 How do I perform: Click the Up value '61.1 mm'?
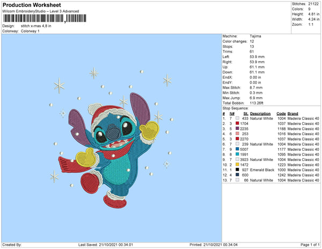coord(257,67)
